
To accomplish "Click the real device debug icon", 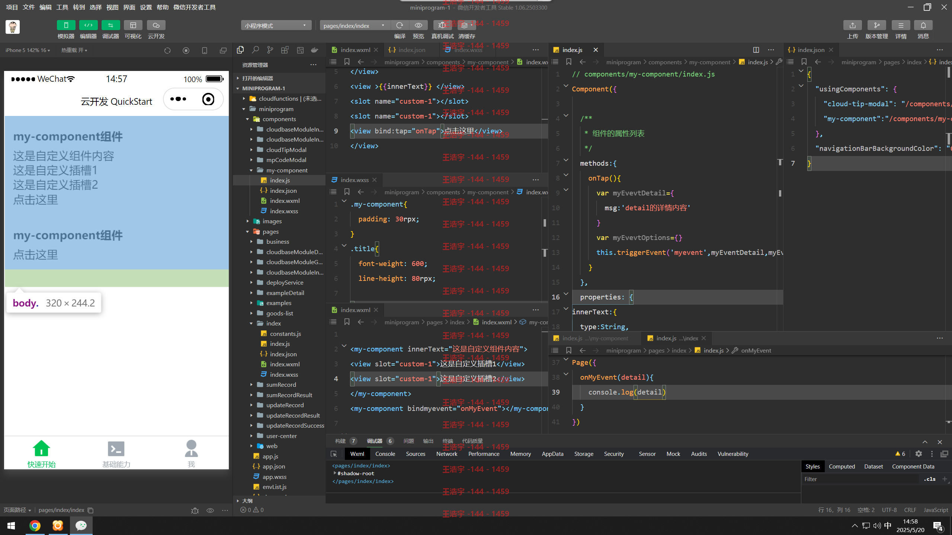I will click(x=442, y=25).
